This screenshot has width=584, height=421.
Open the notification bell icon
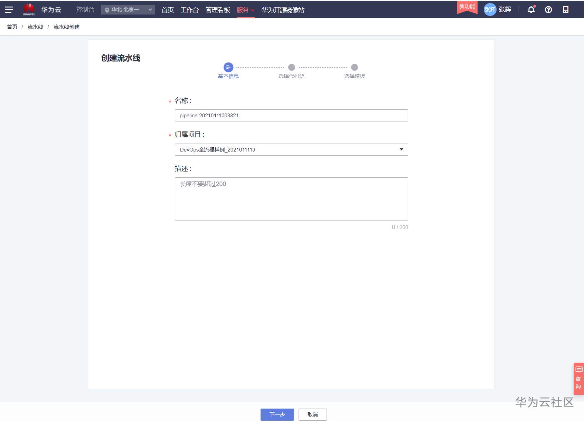531,10
